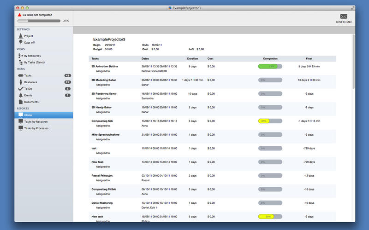Click the 3D Animation Bettina completion bar
Image resolution: width=369 pixels, height=230 pixels.
270,66
